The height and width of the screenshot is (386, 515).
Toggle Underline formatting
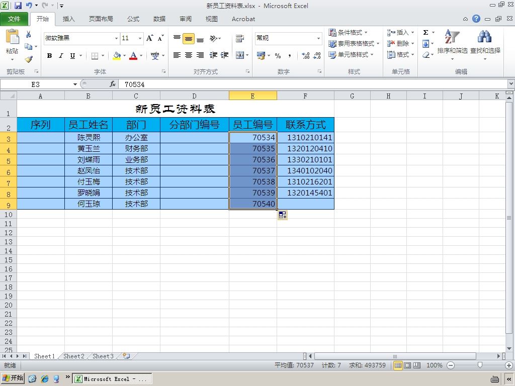[72, 55]
